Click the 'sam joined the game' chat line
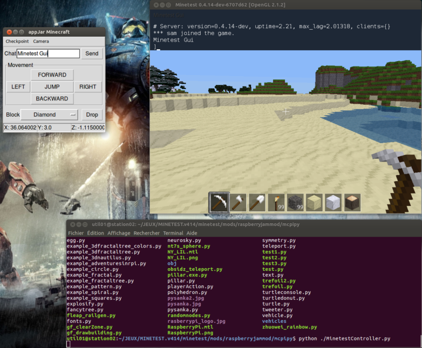Viewport: 422px width, 348px height. (194, 33)
